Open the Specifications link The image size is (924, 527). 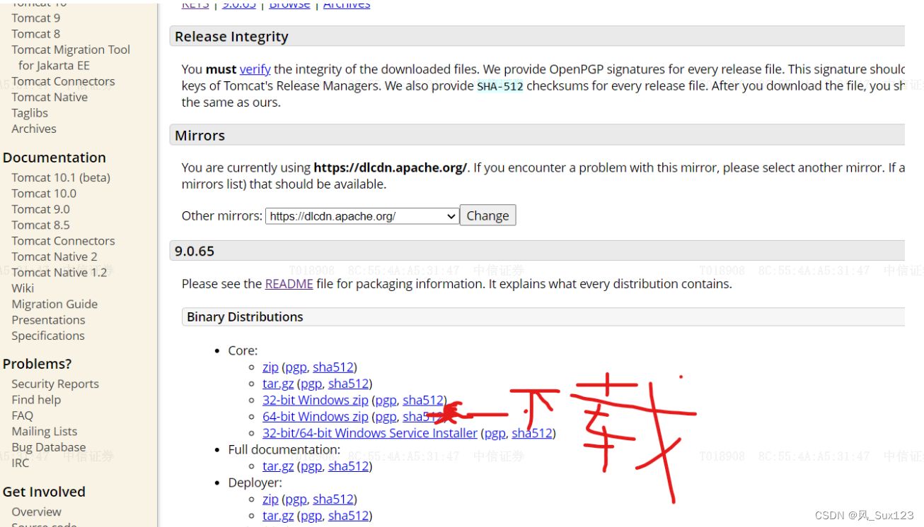[x=48, y=336]
